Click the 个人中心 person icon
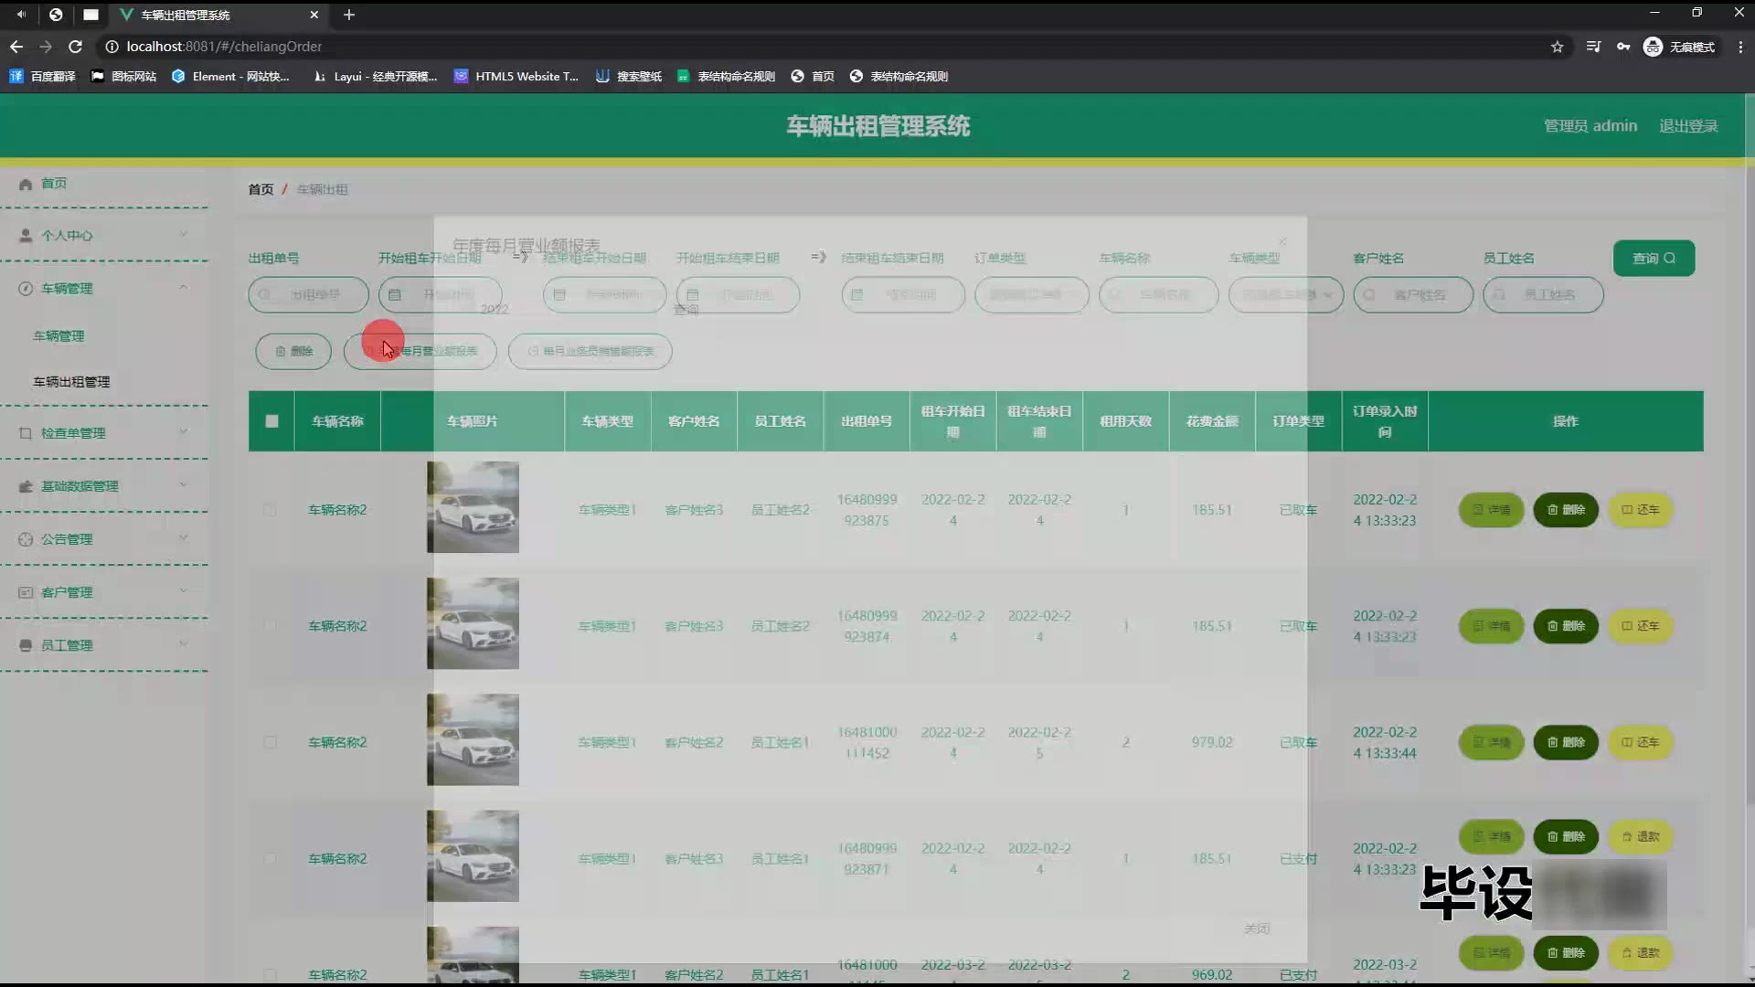Image resolution: width=1755 pixels, height=987 pixels. [x=26, y=236]
